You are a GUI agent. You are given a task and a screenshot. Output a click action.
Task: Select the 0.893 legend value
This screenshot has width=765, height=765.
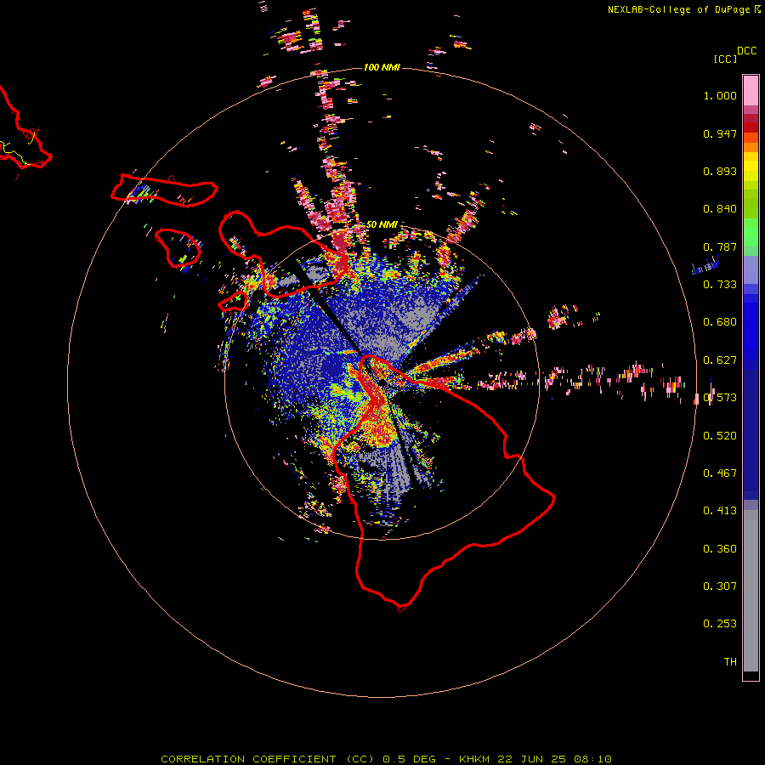pyautogui.click(x=720, y=171)
